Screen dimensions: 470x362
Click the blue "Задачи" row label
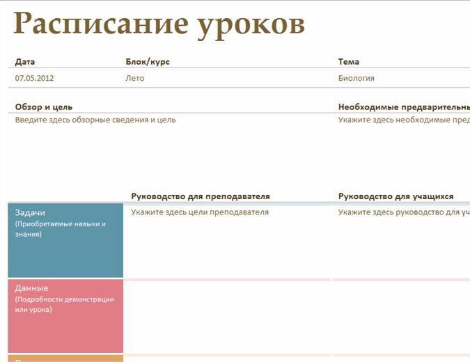point(65,240)
